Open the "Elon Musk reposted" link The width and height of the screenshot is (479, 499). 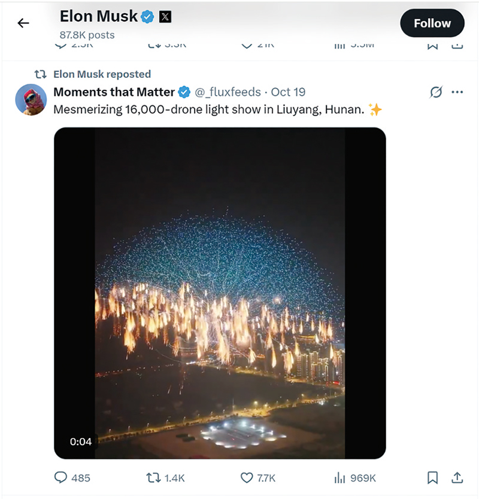pyautogui.click(x=102, y=74)
